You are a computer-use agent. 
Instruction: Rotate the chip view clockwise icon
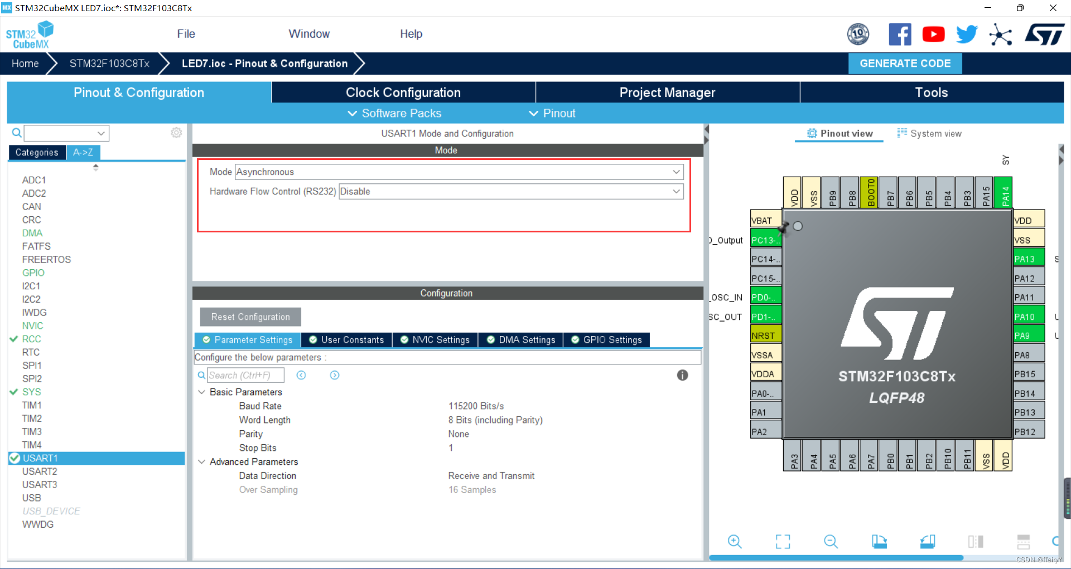click(879, 542)
